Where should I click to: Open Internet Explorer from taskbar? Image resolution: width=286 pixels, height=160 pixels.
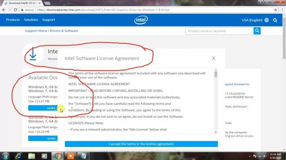18,156
